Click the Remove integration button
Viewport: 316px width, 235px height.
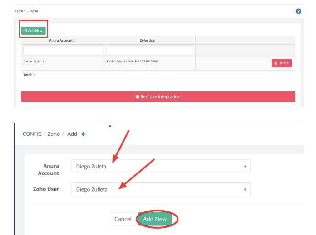click(x=158, y=96)
